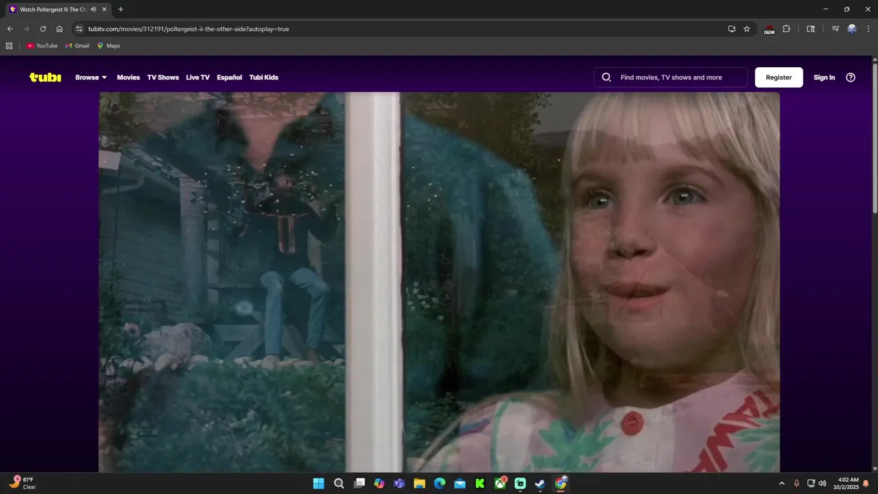Open the Chrome apps grid icon
This screenshot has height=494, width=878.
[x=9, y=46]
